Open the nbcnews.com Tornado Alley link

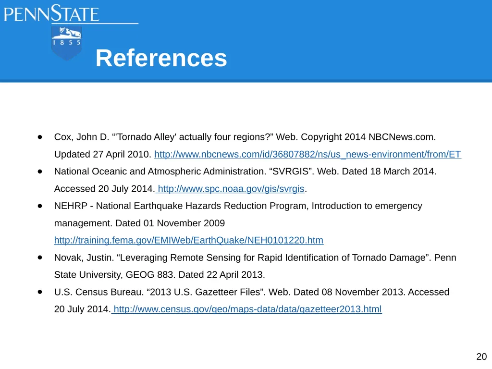tap(307, 154)
